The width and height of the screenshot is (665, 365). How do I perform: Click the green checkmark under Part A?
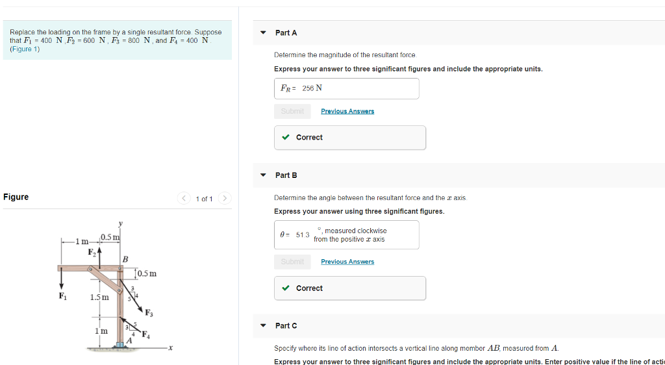click(x=286, y=137)
